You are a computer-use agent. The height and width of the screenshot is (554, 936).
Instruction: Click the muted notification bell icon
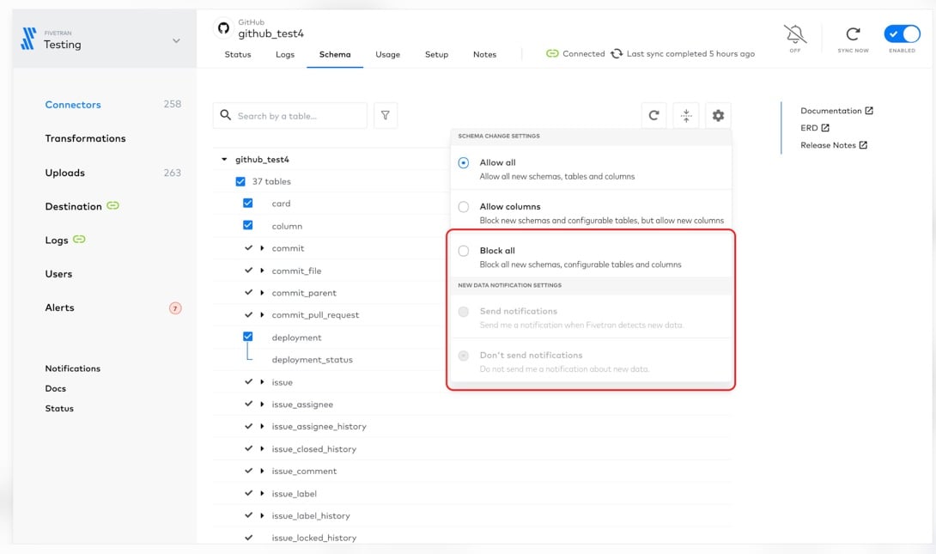click(794, 34)
